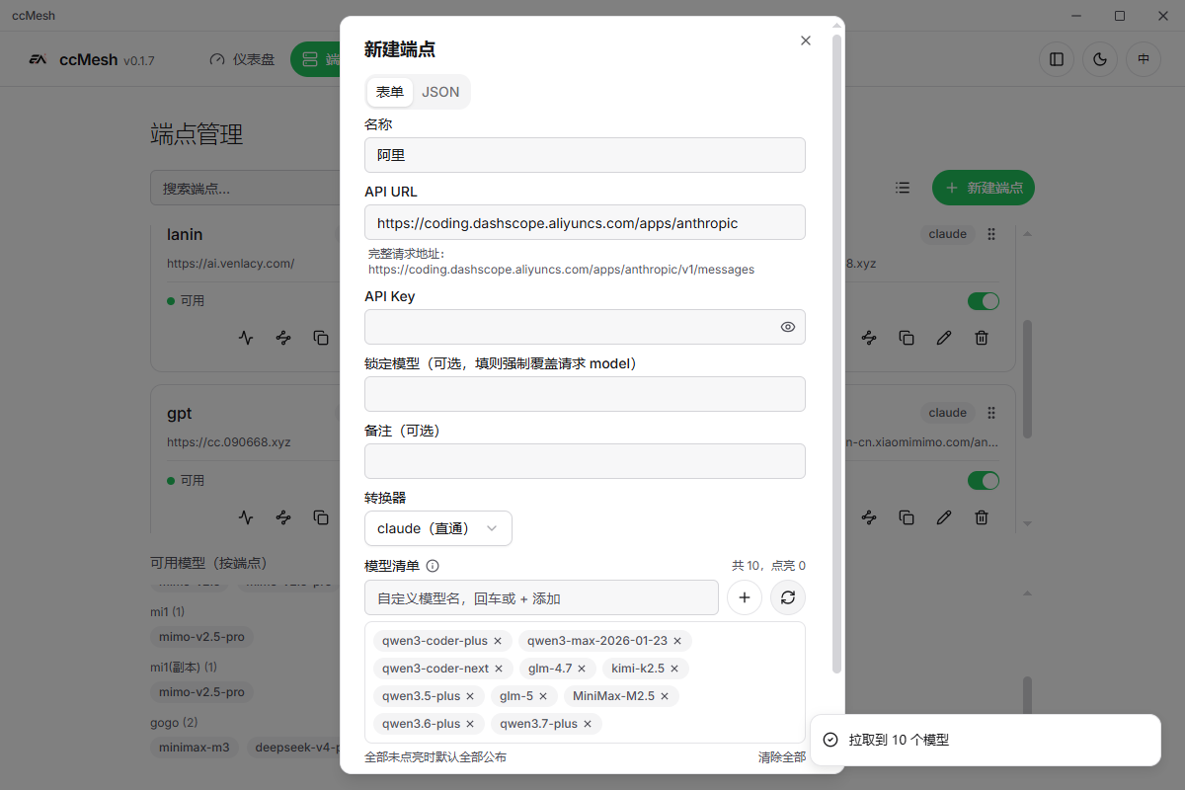Viewport: 1185px width, 790px height.
Task: Open the 转换器 claude dropdown
Action: click(438, 528)
